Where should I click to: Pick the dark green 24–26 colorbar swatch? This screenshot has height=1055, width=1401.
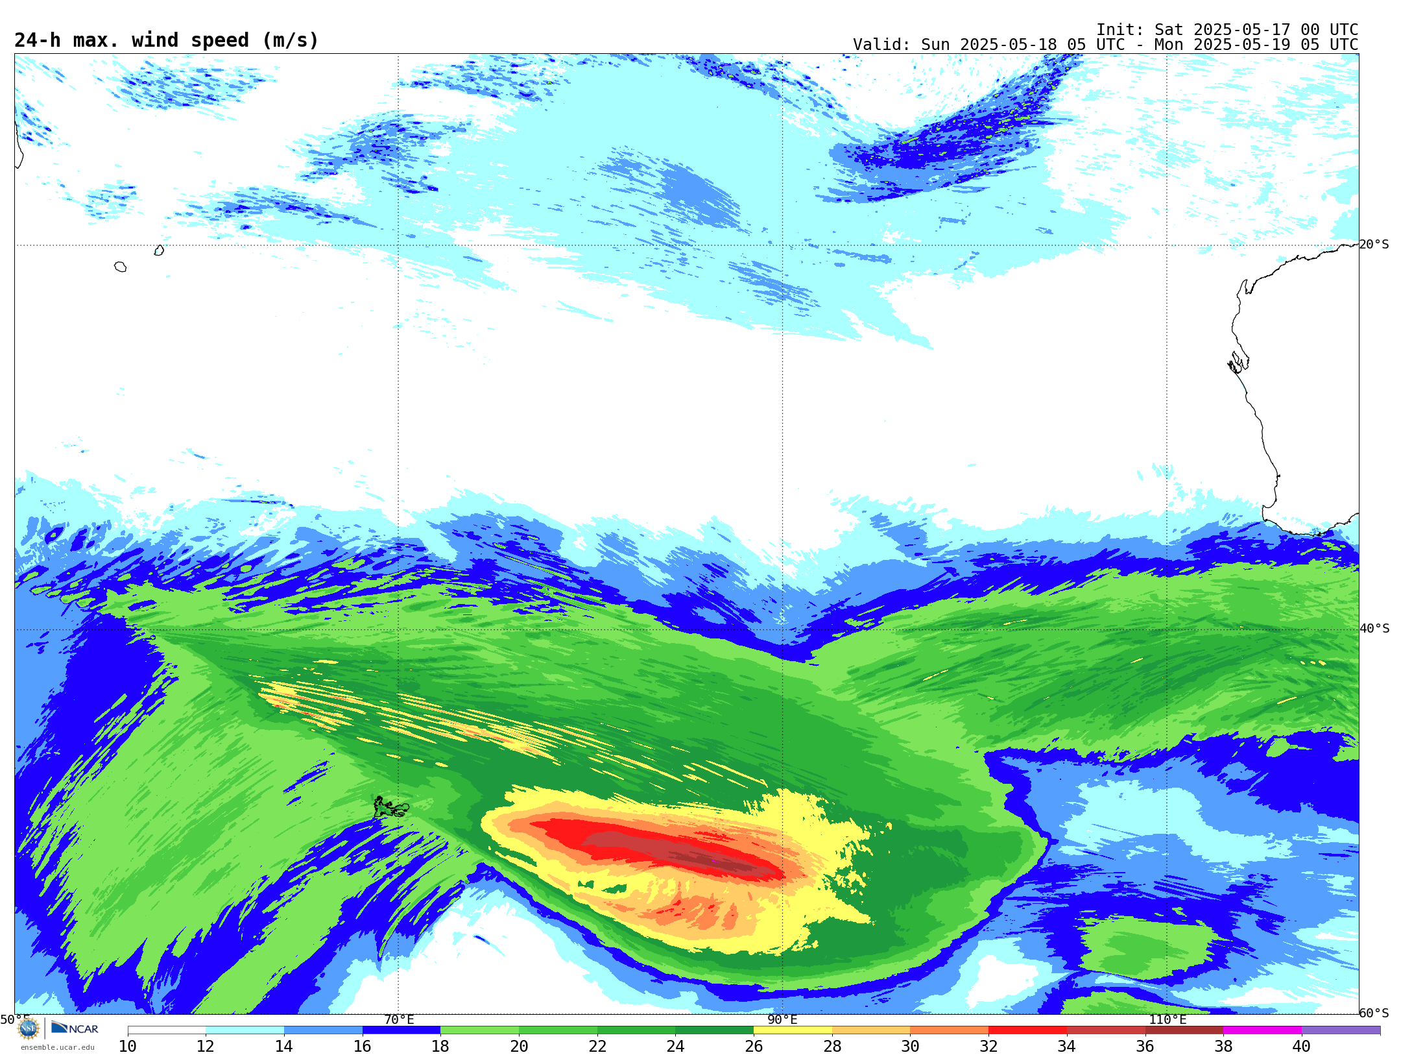[714, 1030]
